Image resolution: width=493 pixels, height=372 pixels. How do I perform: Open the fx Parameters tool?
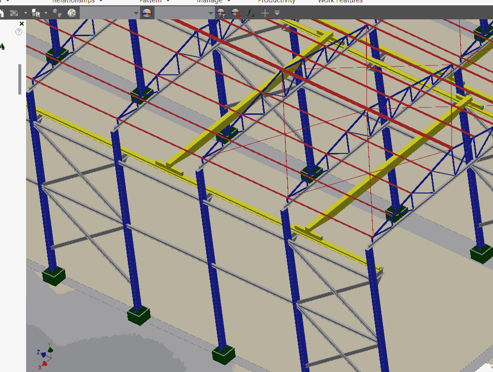coord(250,13)
